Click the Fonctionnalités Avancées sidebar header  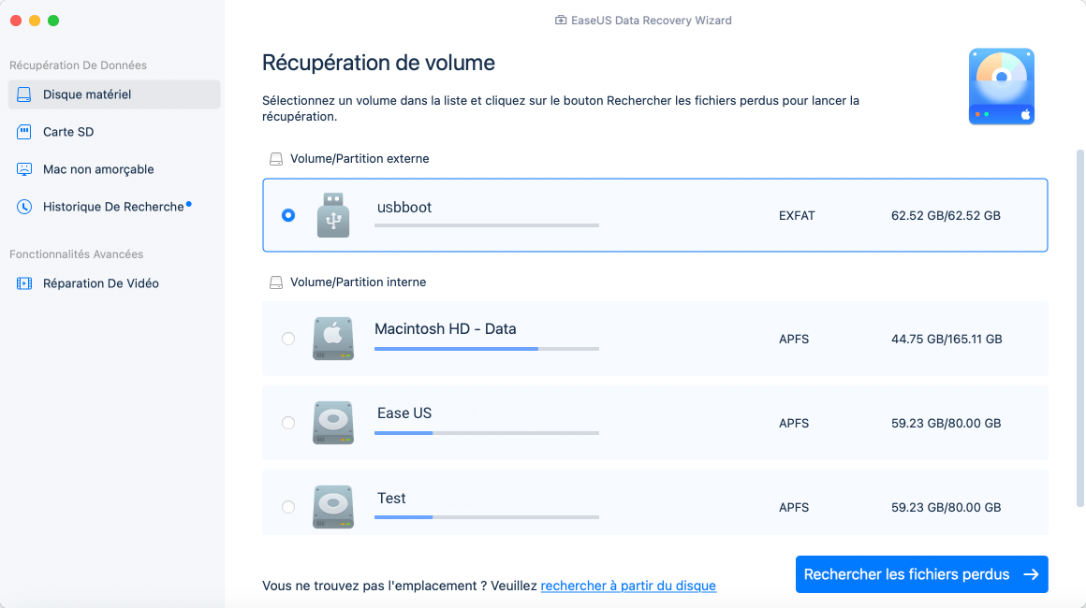pyautogui.click(x=76, y=253)
